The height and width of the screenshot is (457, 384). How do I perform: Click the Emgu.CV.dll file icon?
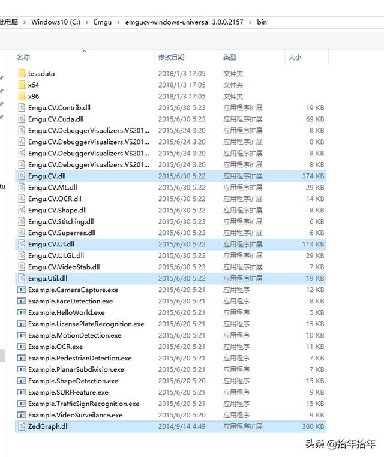pyautogui.click(x=22, y=176)
